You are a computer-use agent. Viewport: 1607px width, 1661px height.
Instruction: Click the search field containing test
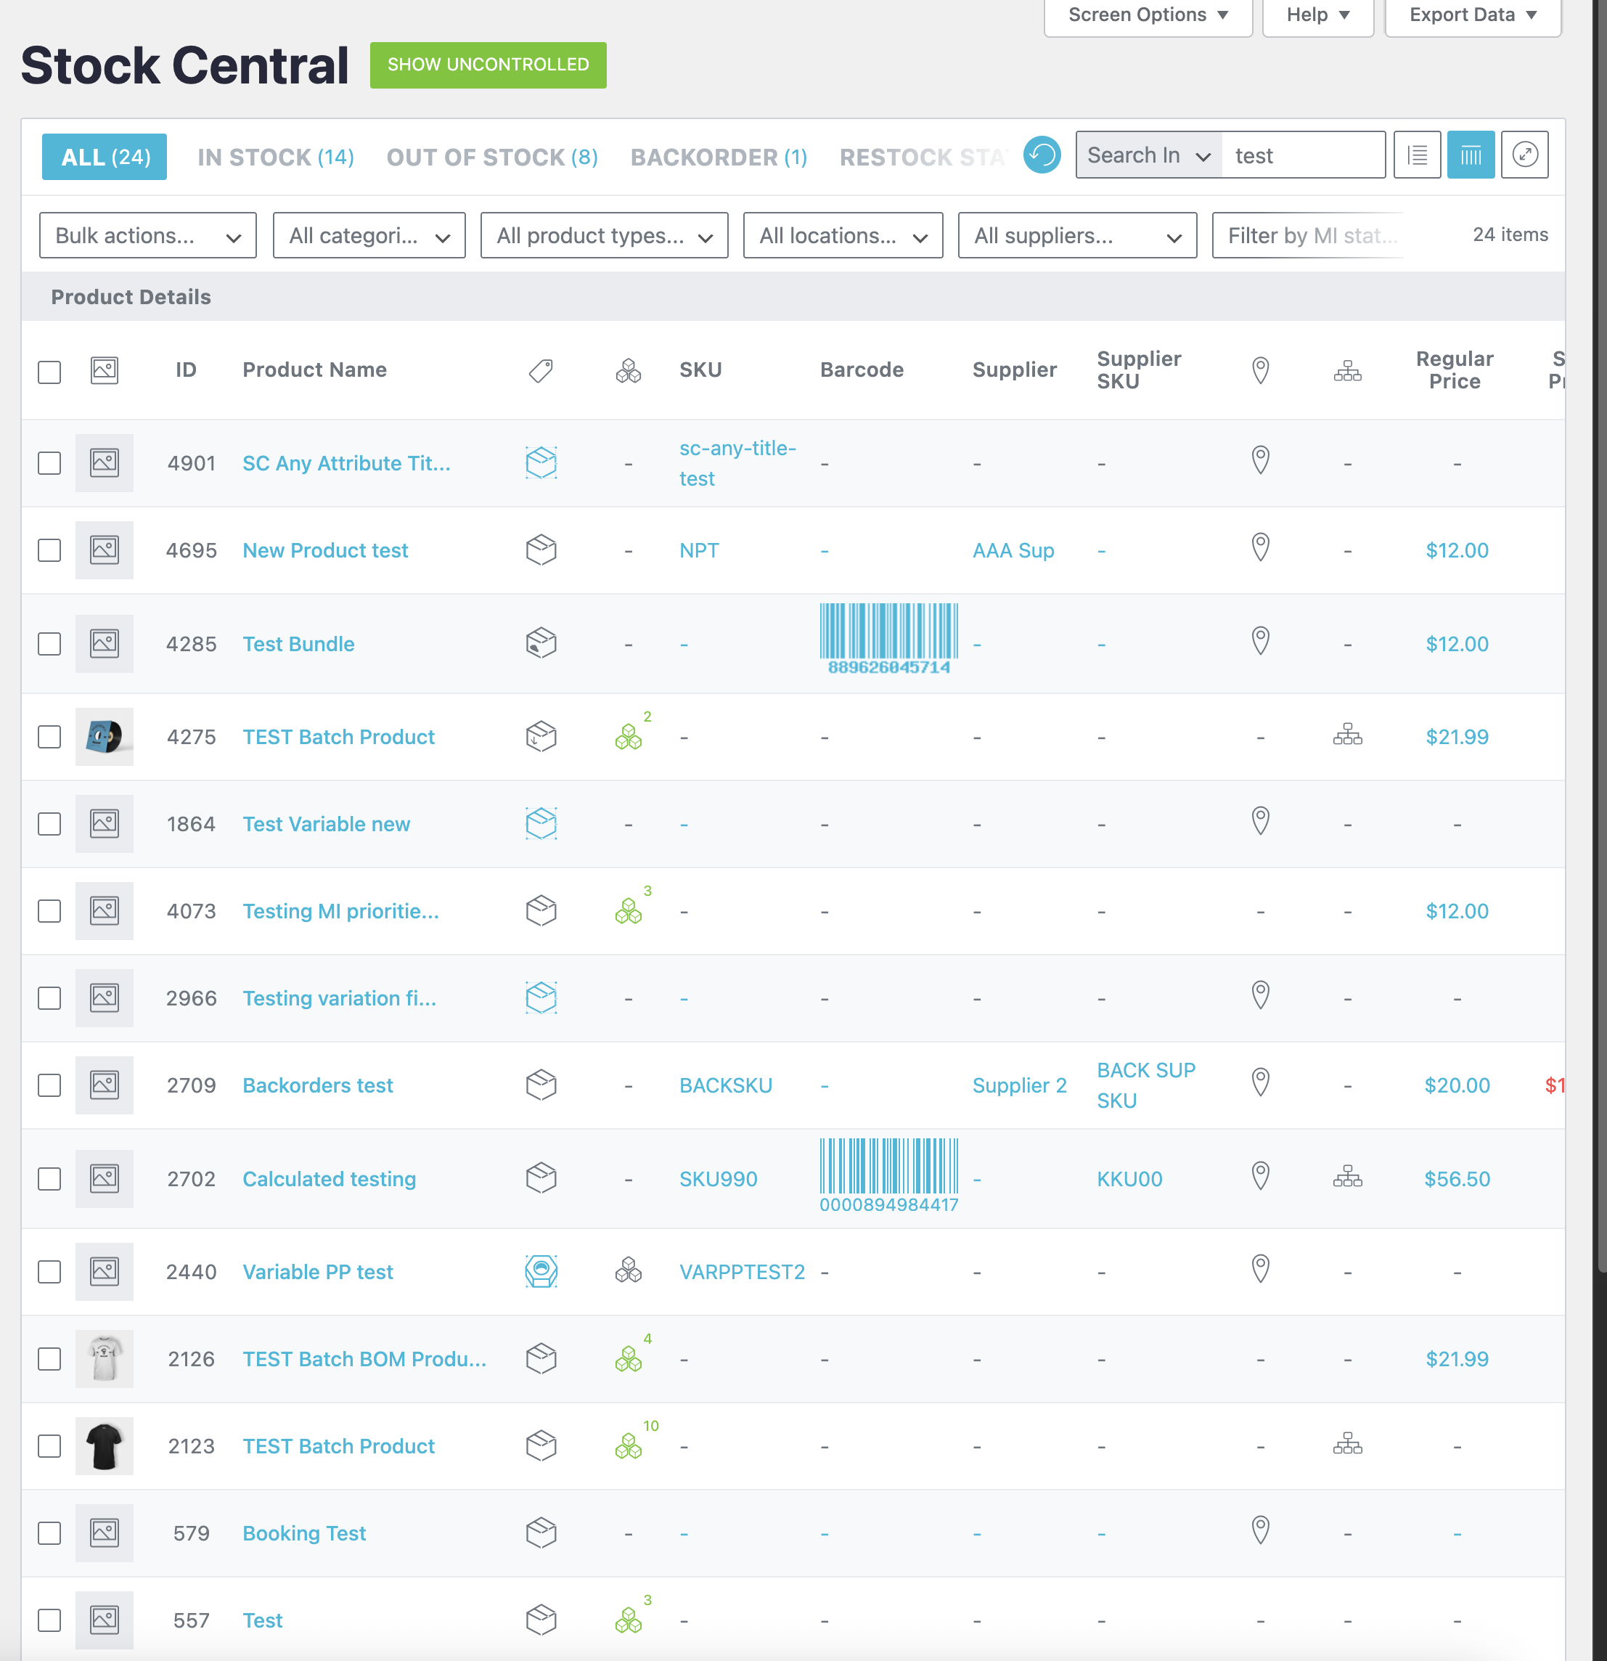click(1303, 155)
